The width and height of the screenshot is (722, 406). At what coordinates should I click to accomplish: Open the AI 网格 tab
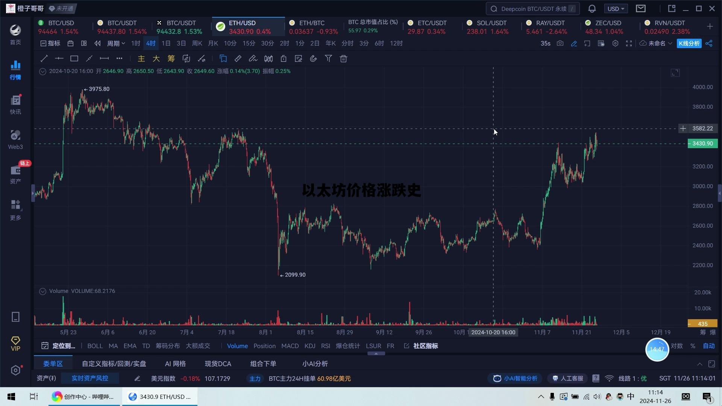click(175, 364)
